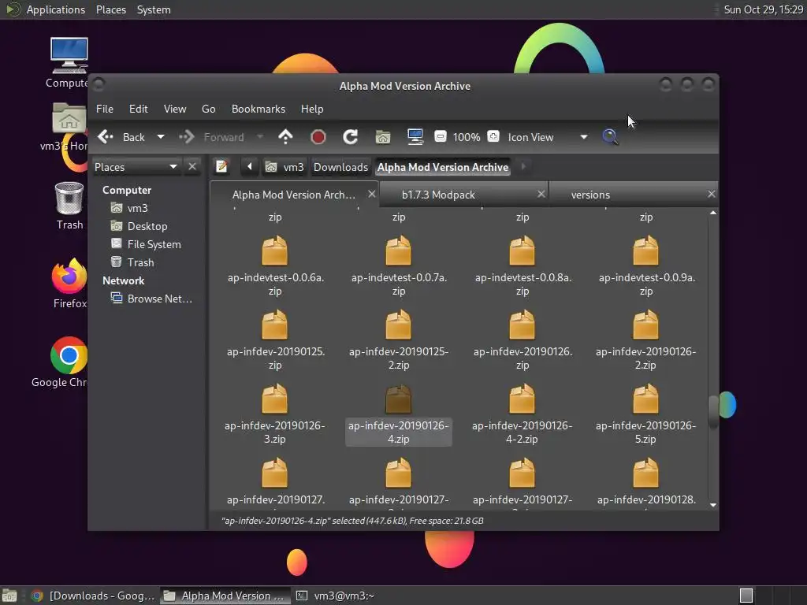The width and height of the screenshot is (807, 605).
Task: Open File System in the sidebar
Action: coord(154,244)
